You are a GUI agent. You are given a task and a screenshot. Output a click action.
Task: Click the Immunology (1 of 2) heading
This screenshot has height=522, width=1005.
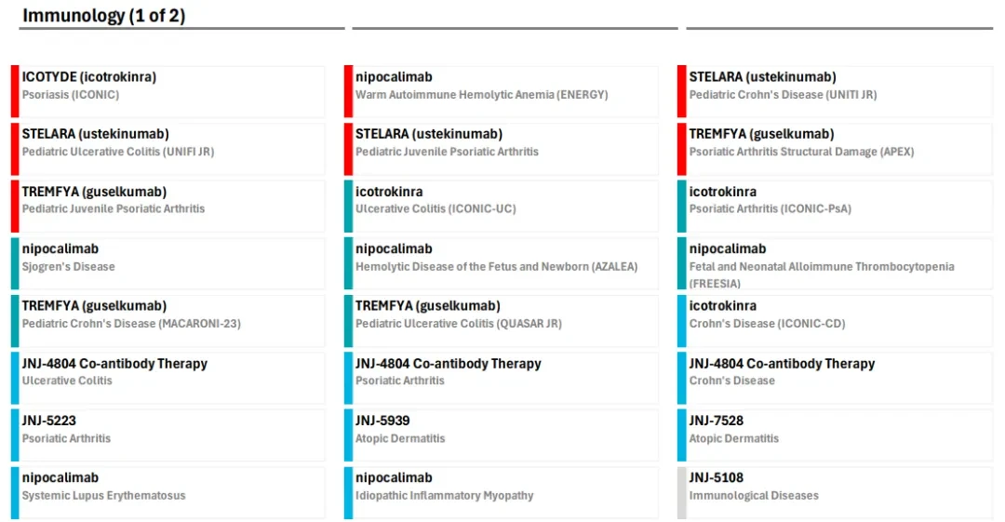click(x=104, y=15)
